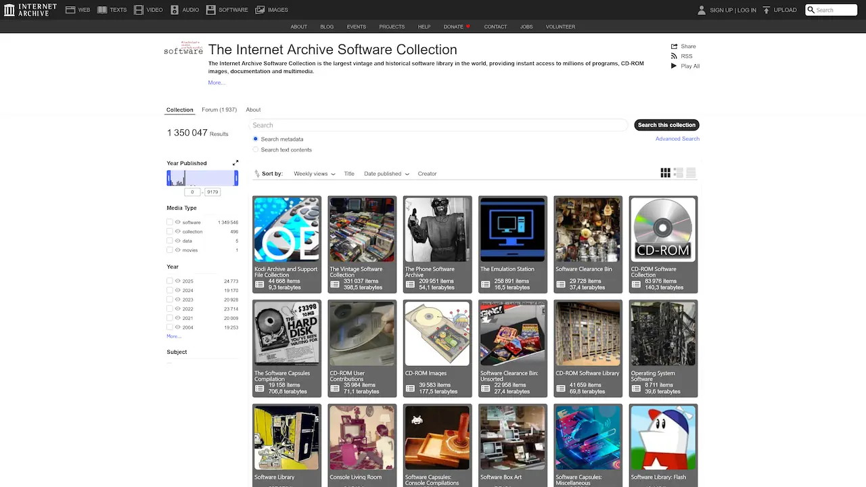Expand the Year Published facet panel
Screen dimensions: 866x487
pyautogui.click(x=235, y=162)
